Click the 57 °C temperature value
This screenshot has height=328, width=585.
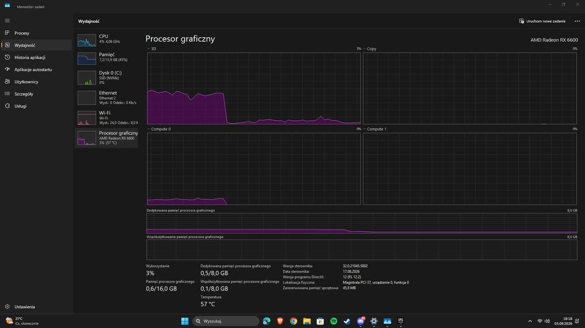(208, 304)
